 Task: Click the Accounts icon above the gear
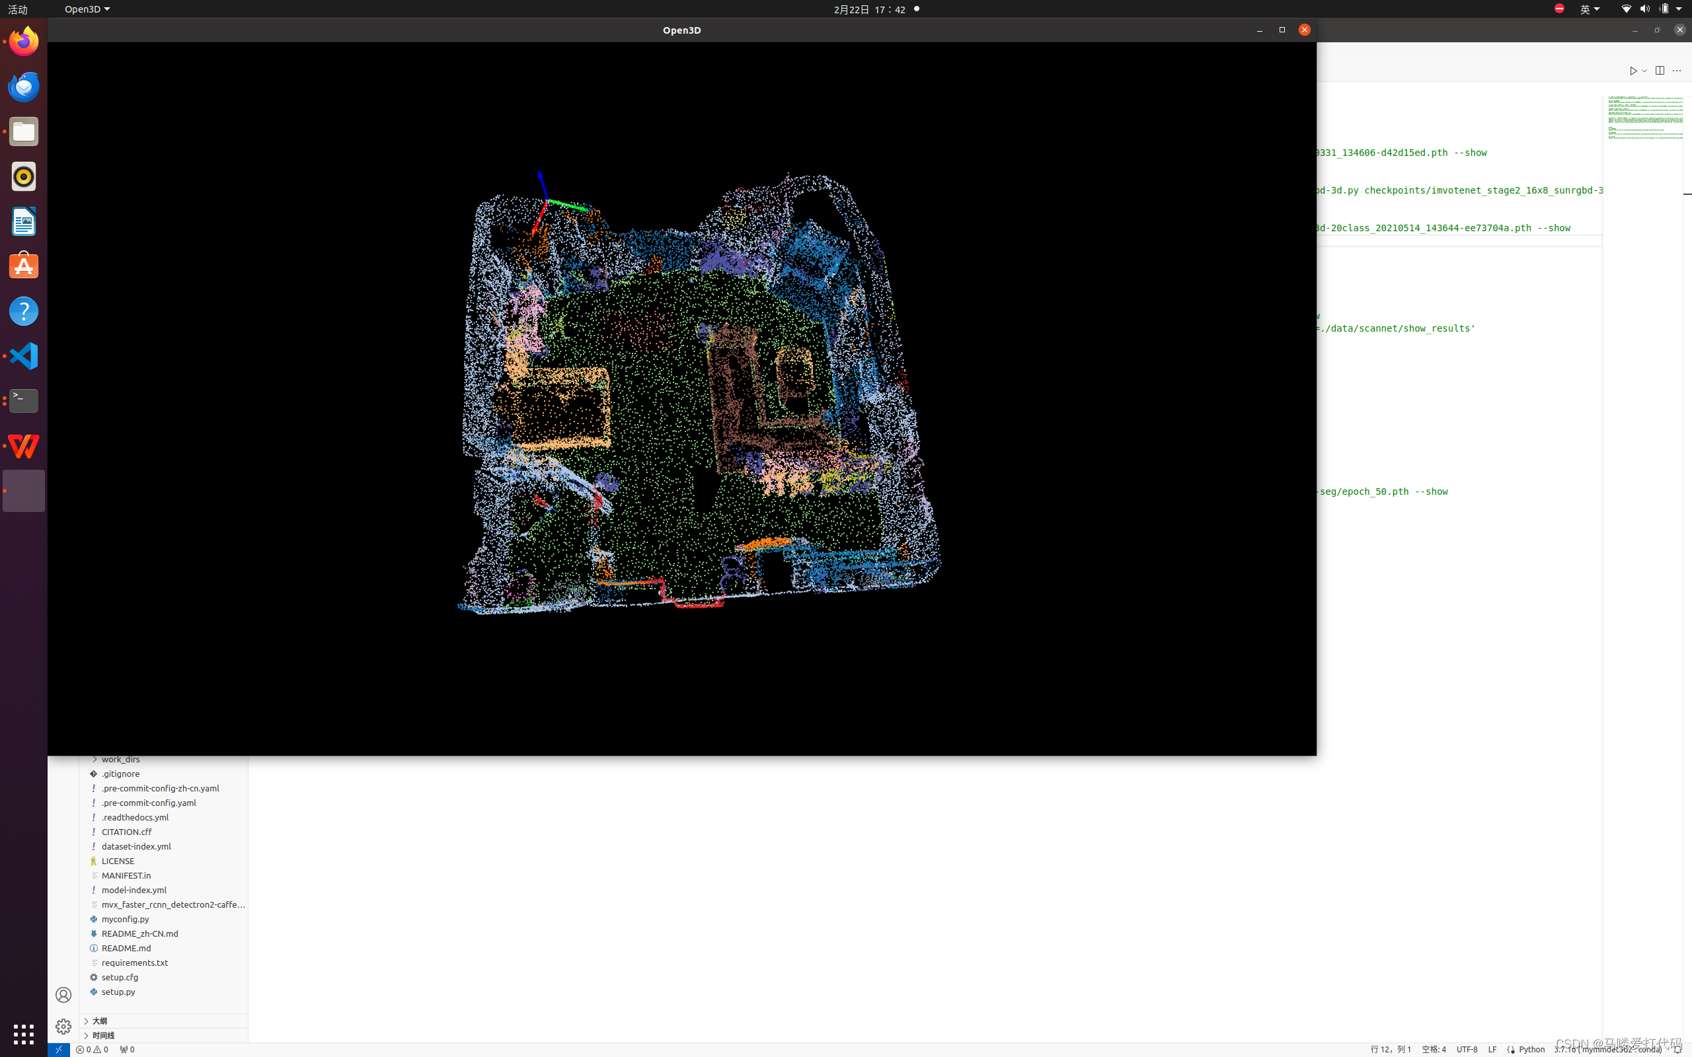63,995
